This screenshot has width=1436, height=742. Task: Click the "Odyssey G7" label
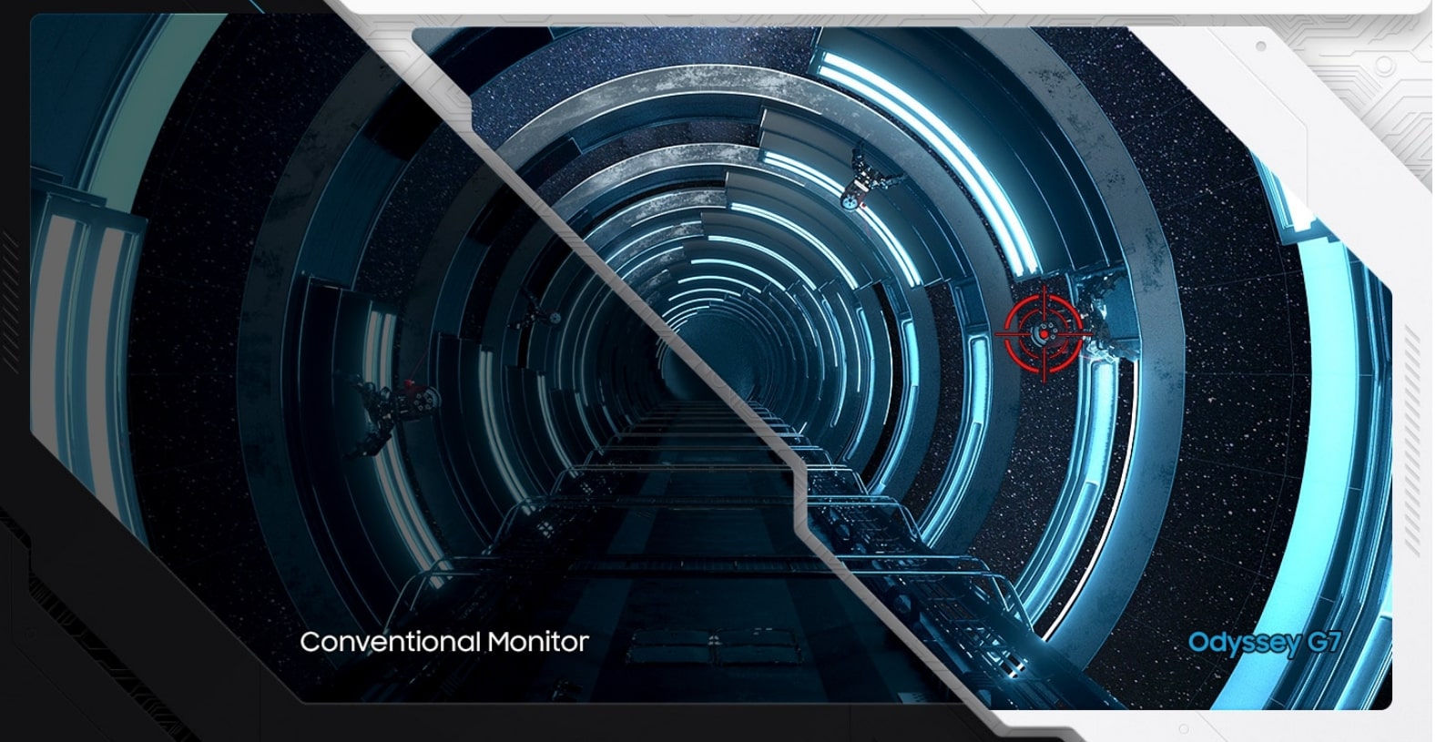tap(1264, 644)
